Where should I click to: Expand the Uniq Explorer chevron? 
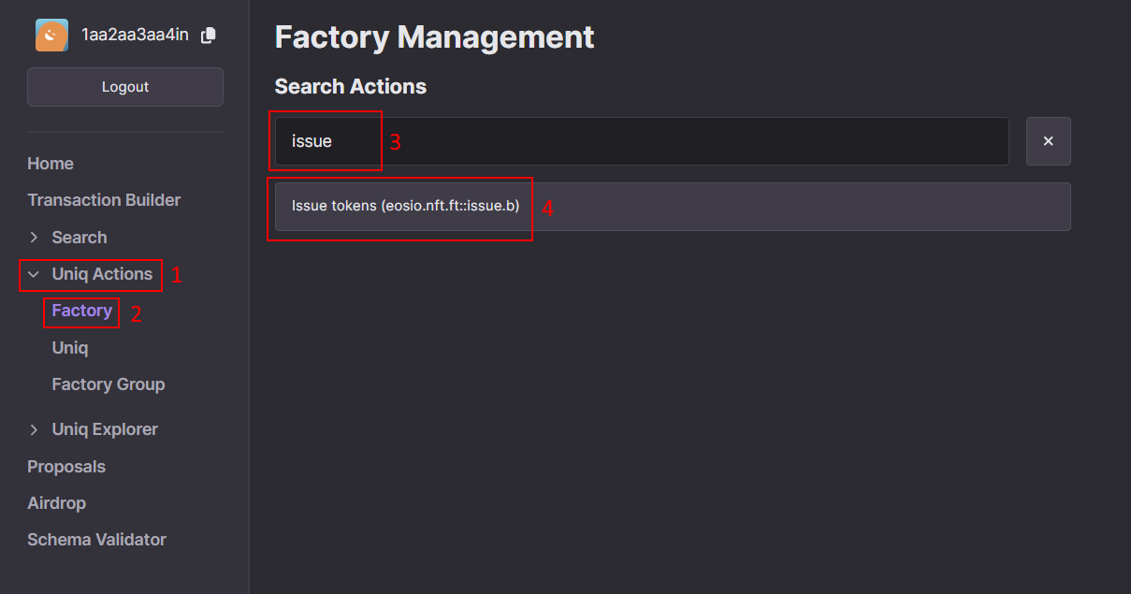pos(35,429)
